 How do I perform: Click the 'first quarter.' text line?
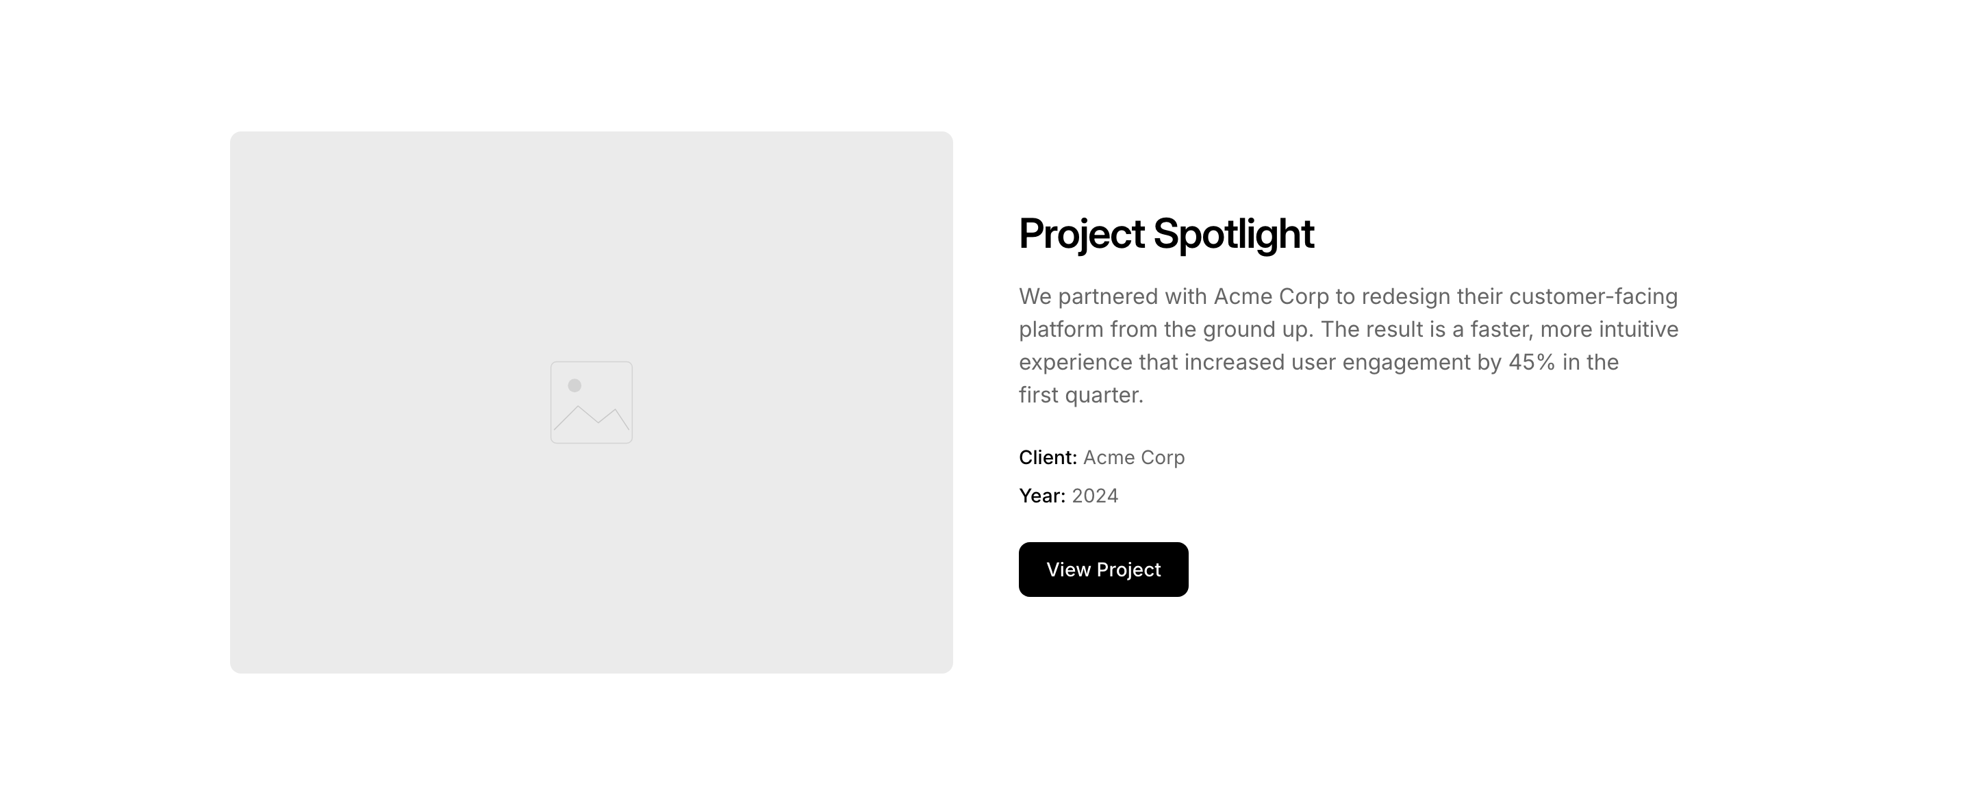[x=1081, y=395]
